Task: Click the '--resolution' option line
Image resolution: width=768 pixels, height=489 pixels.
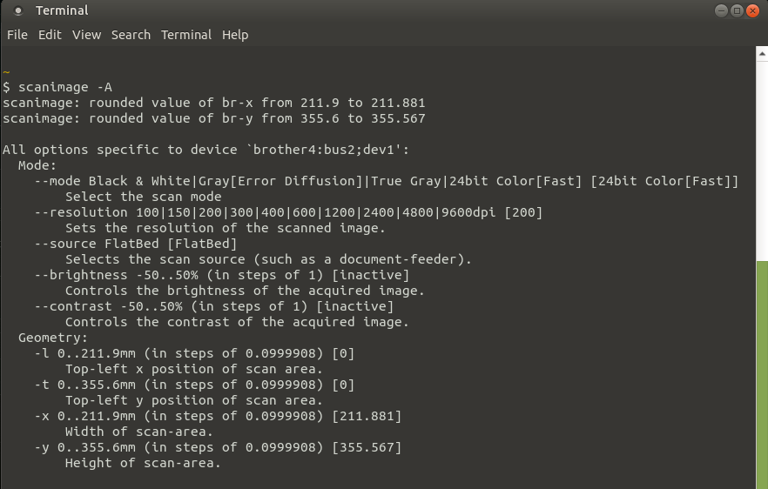Action: [x=288, y=212]
